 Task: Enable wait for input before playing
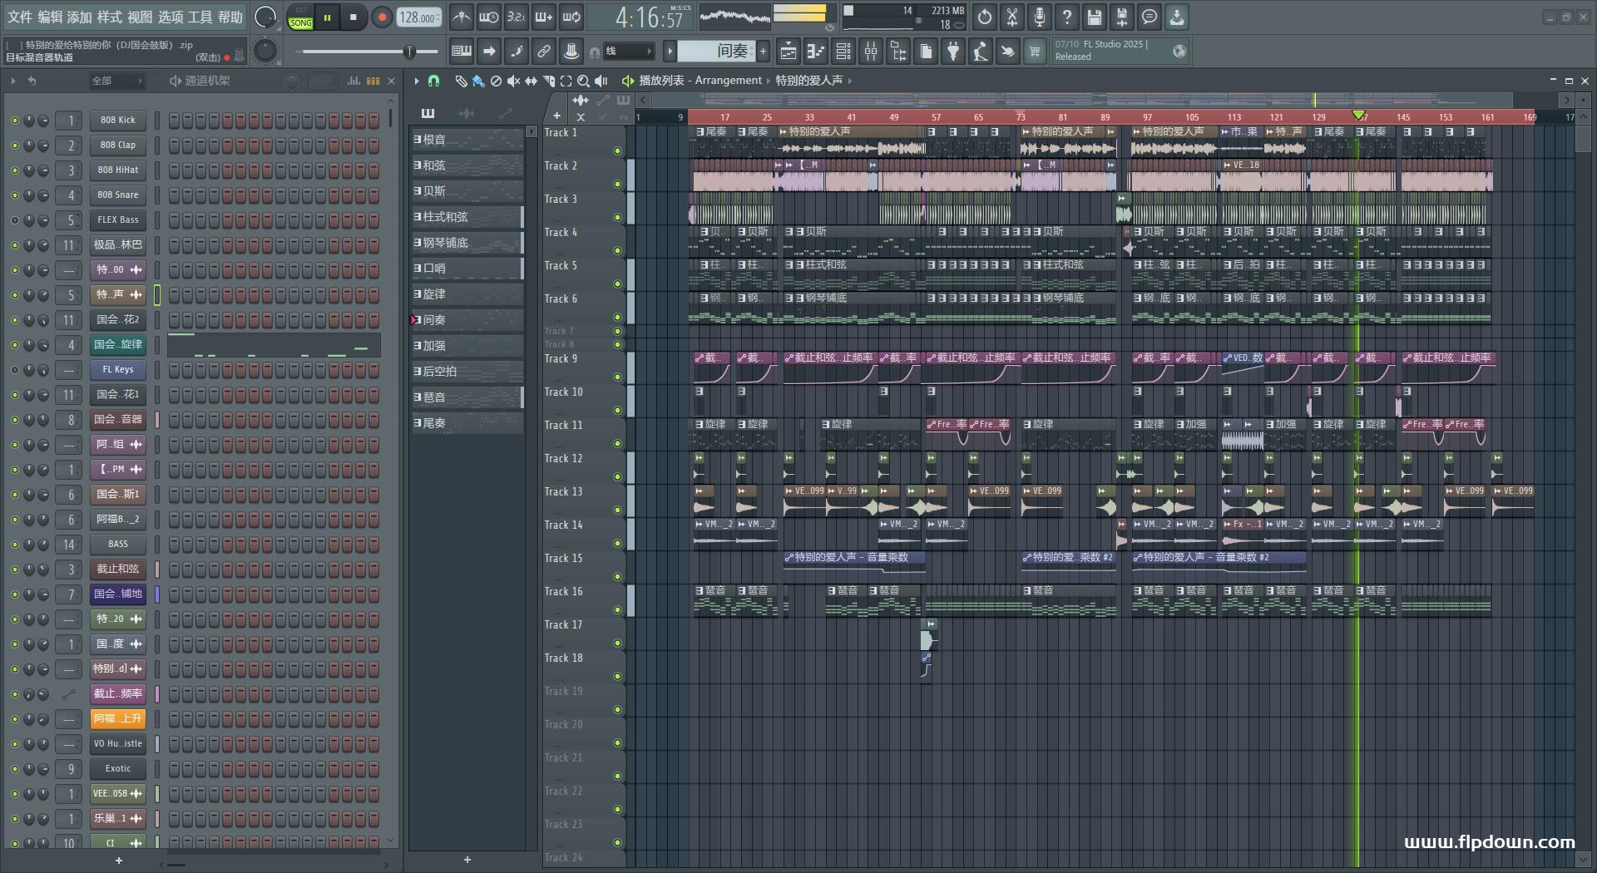click(x=488, y=17)
